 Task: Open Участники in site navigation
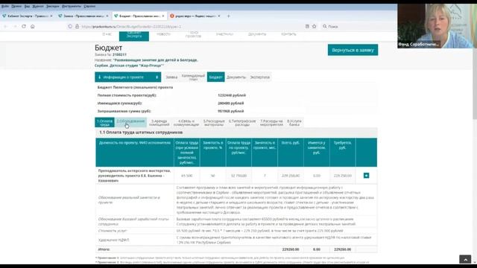(x=224, y=34)
